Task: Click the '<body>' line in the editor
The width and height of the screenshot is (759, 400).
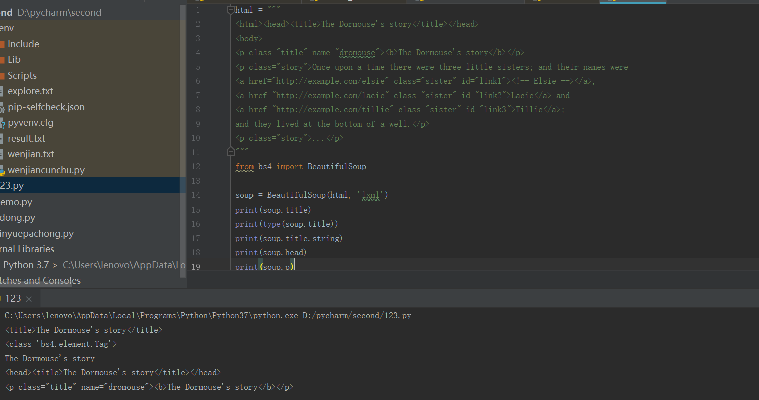Action: [x=249, y=38]
